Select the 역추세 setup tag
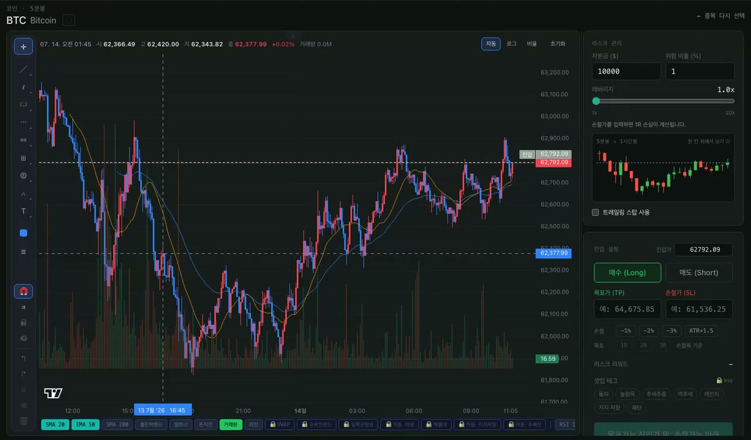This screenshot has width=751, height=440. [x=685, y=394]
